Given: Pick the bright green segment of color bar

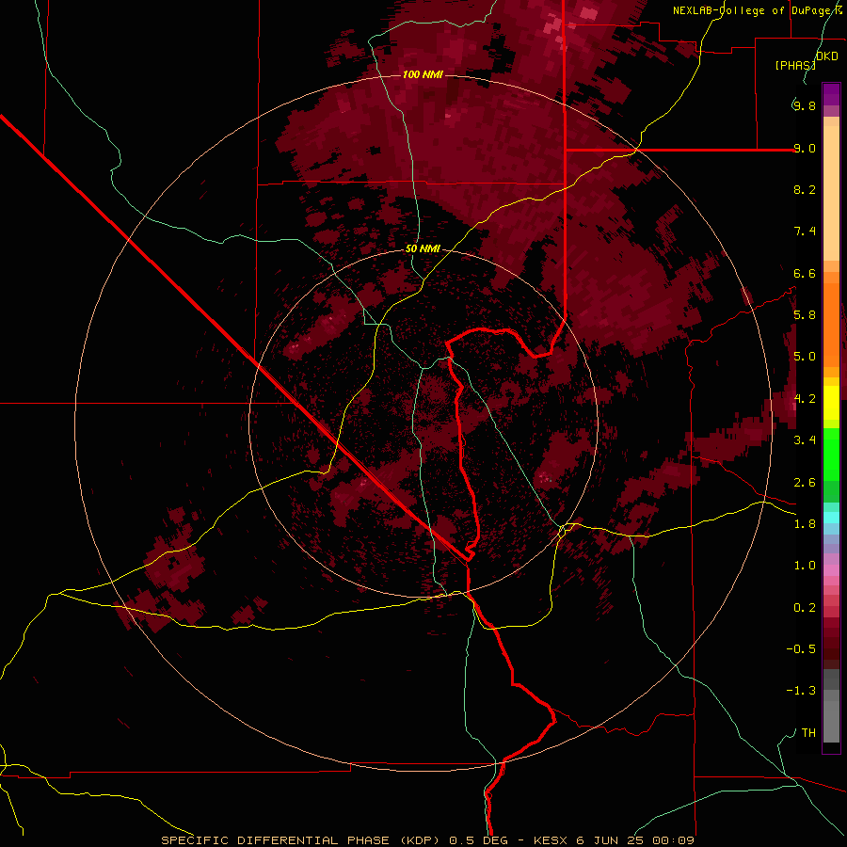Looking at the screenshot, I should [x=831, y=454].
